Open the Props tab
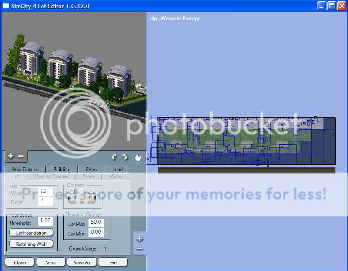348x271 pixels. [x=88, y=177]
